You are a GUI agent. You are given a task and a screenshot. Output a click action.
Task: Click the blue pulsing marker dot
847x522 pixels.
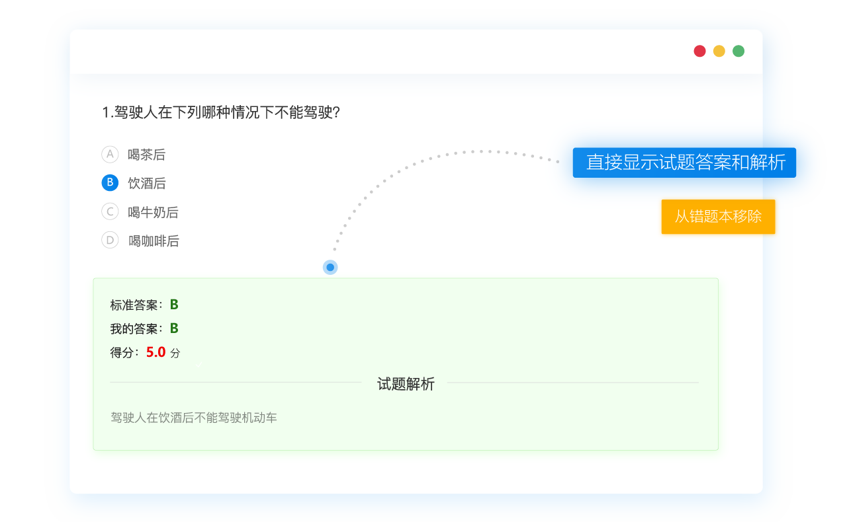click(330, 268)
